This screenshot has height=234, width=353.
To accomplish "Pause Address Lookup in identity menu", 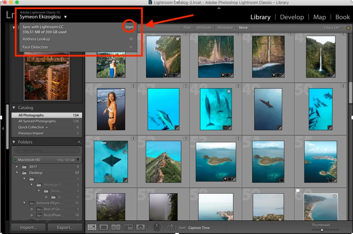I will [131, 39].
